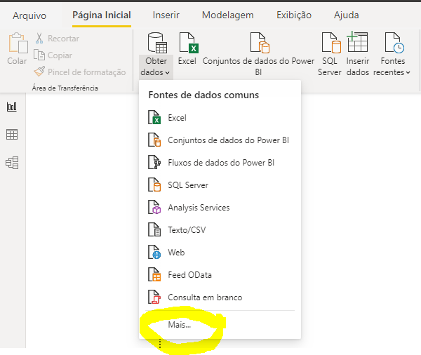
Task: Click the Área de Transferência group label
Action: (65, 88)
